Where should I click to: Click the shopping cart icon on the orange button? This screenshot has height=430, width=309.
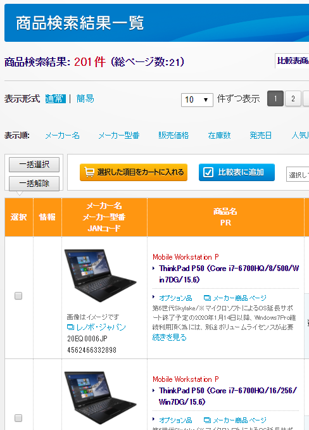pos(89,172)
